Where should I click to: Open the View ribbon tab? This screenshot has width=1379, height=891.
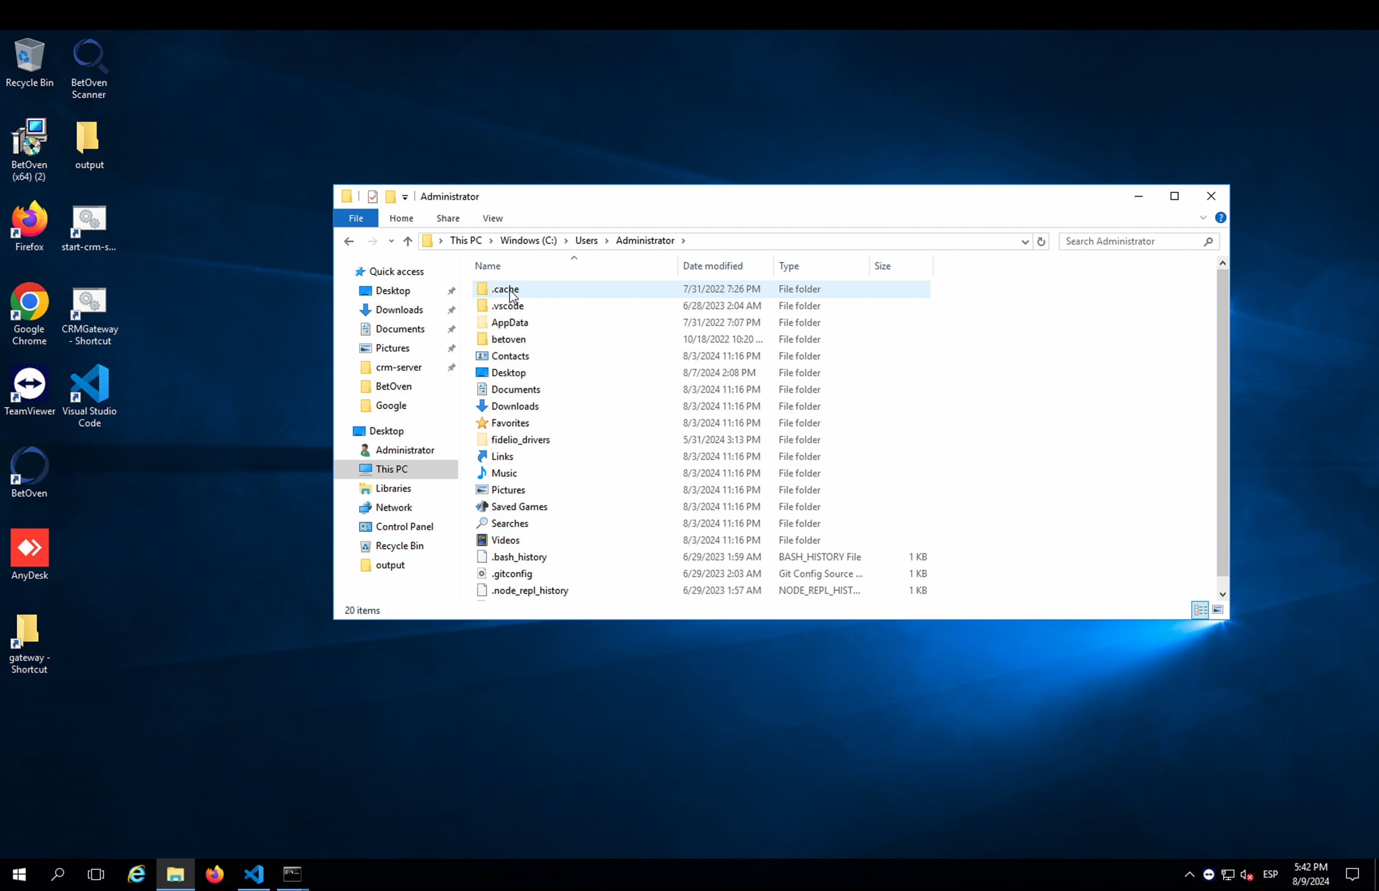point(492,218)
